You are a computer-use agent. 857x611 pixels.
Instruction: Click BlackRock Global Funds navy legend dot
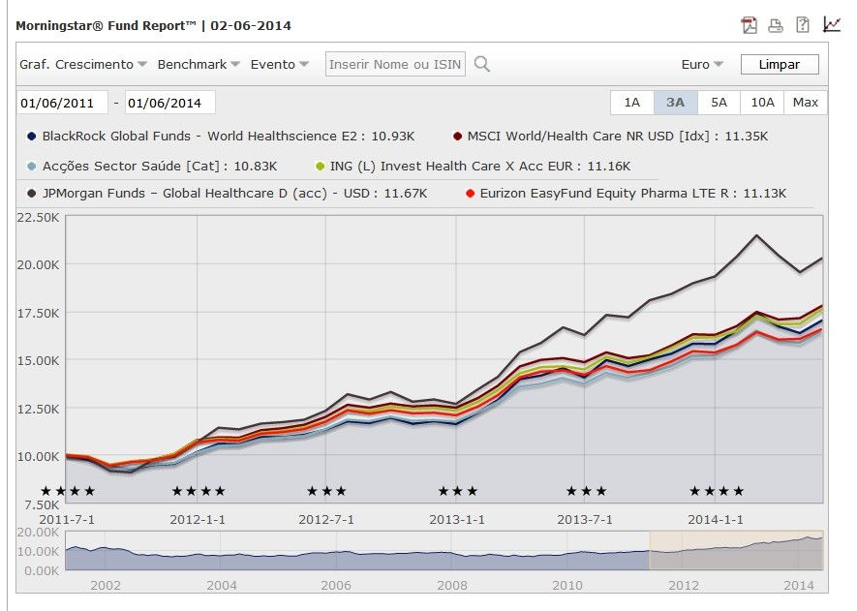coord(31,137)
